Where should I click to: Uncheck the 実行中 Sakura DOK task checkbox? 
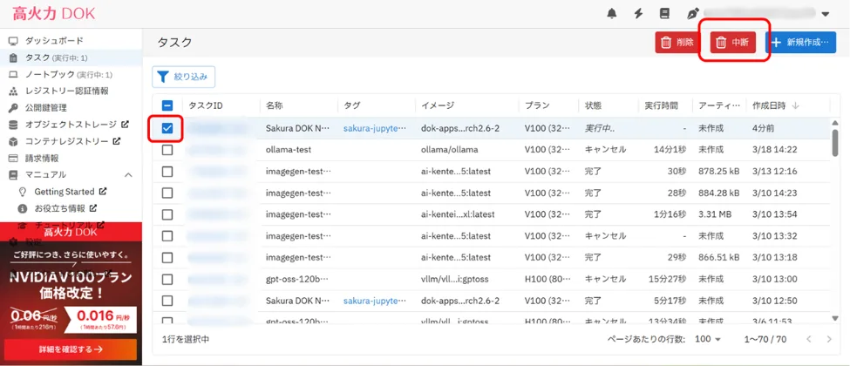tap(167, 128)
